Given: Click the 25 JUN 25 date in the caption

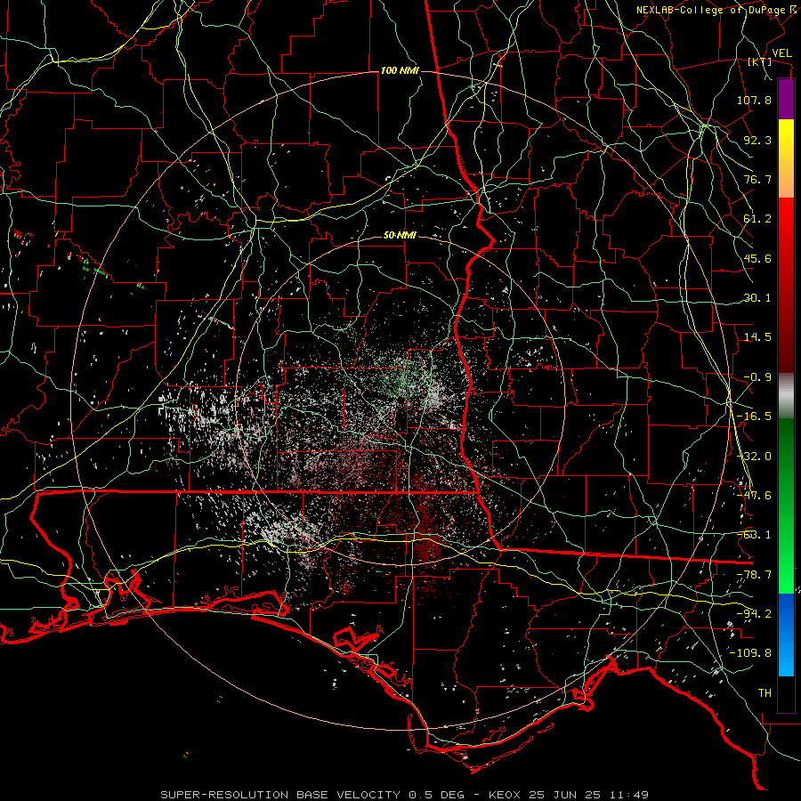Looking at the screenshot, I should (x=568, y=795).
